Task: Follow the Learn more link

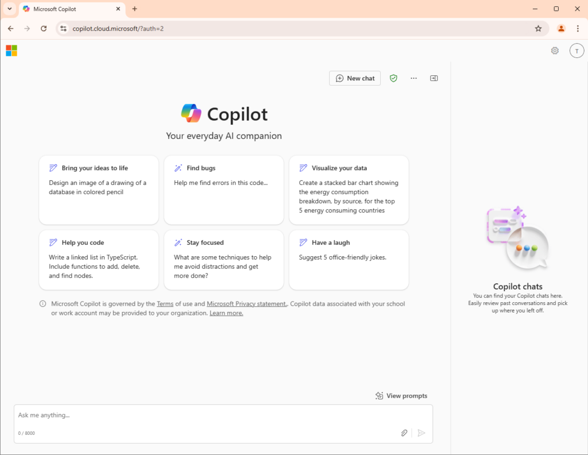Action: click(226, 313)
